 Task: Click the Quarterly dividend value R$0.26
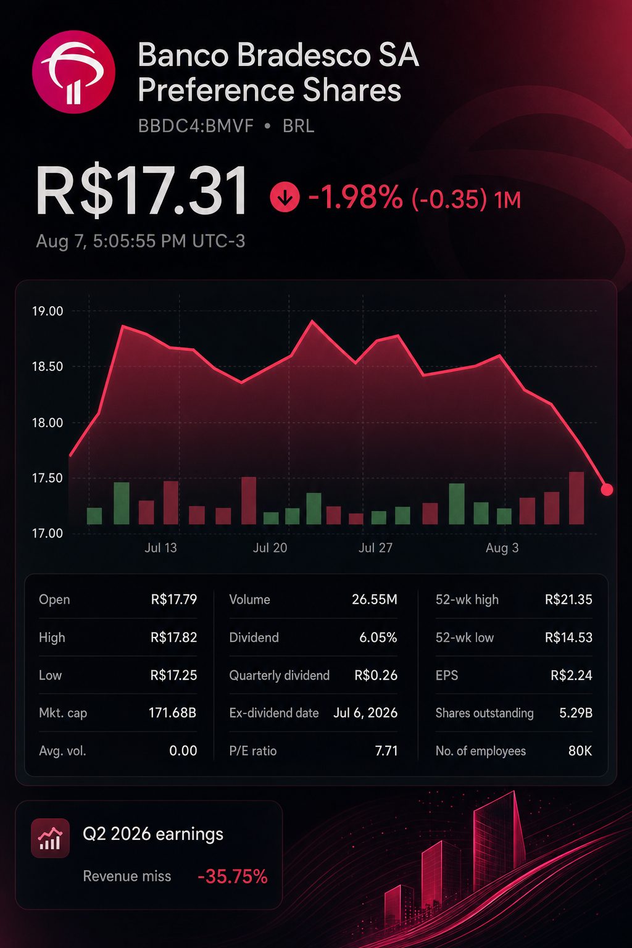[x=376, y=675]
